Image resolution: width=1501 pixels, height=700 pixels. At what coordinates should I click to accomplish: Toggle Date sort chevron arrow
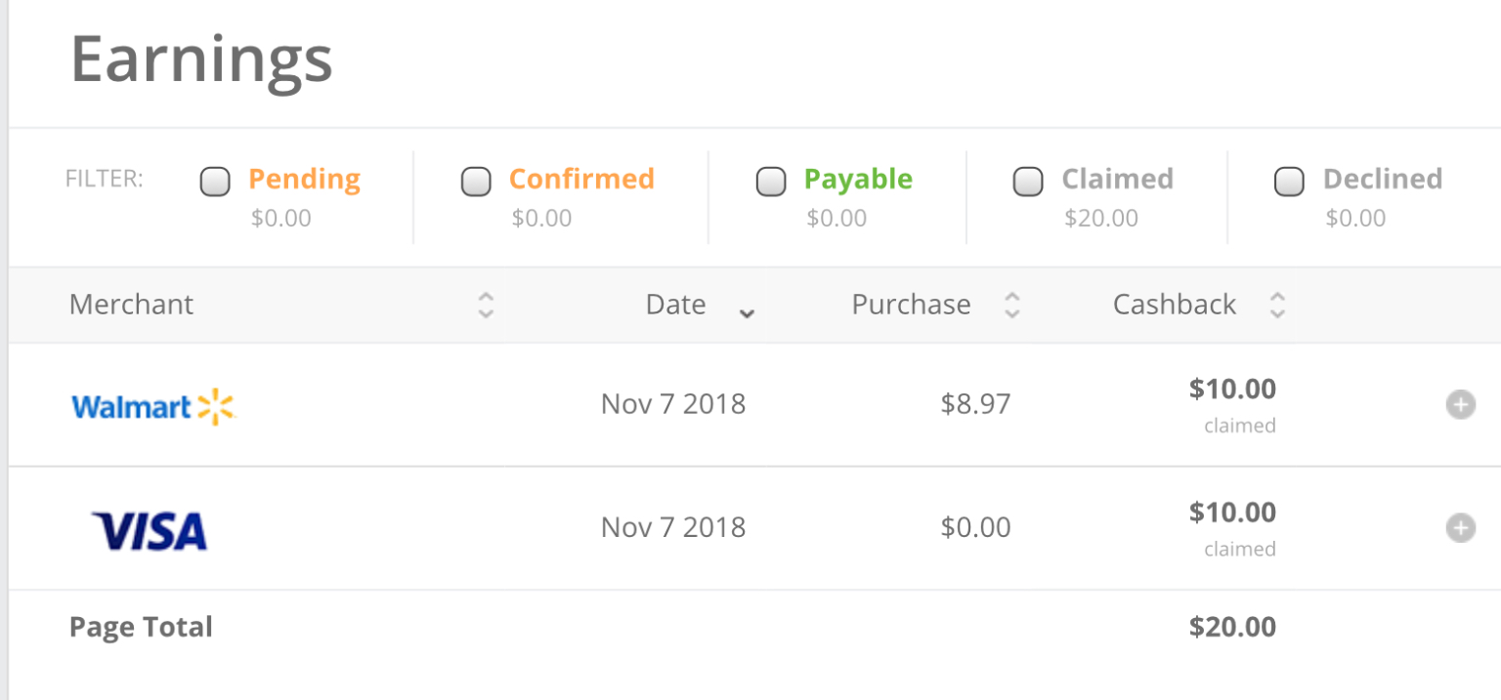click(747, 313)
